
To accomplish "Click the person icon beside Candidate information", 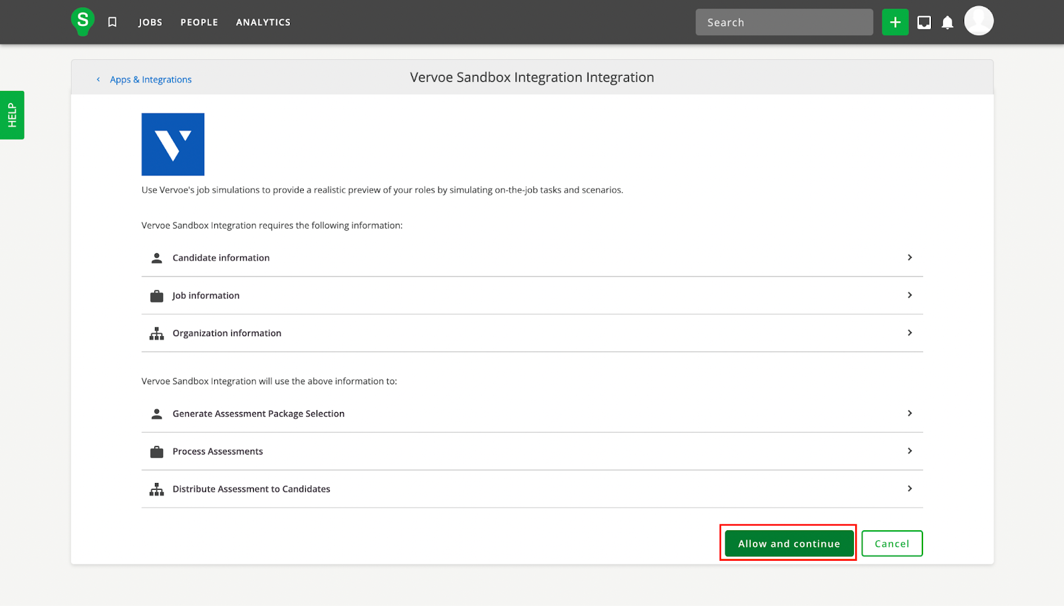I will (x=157, y=258).
